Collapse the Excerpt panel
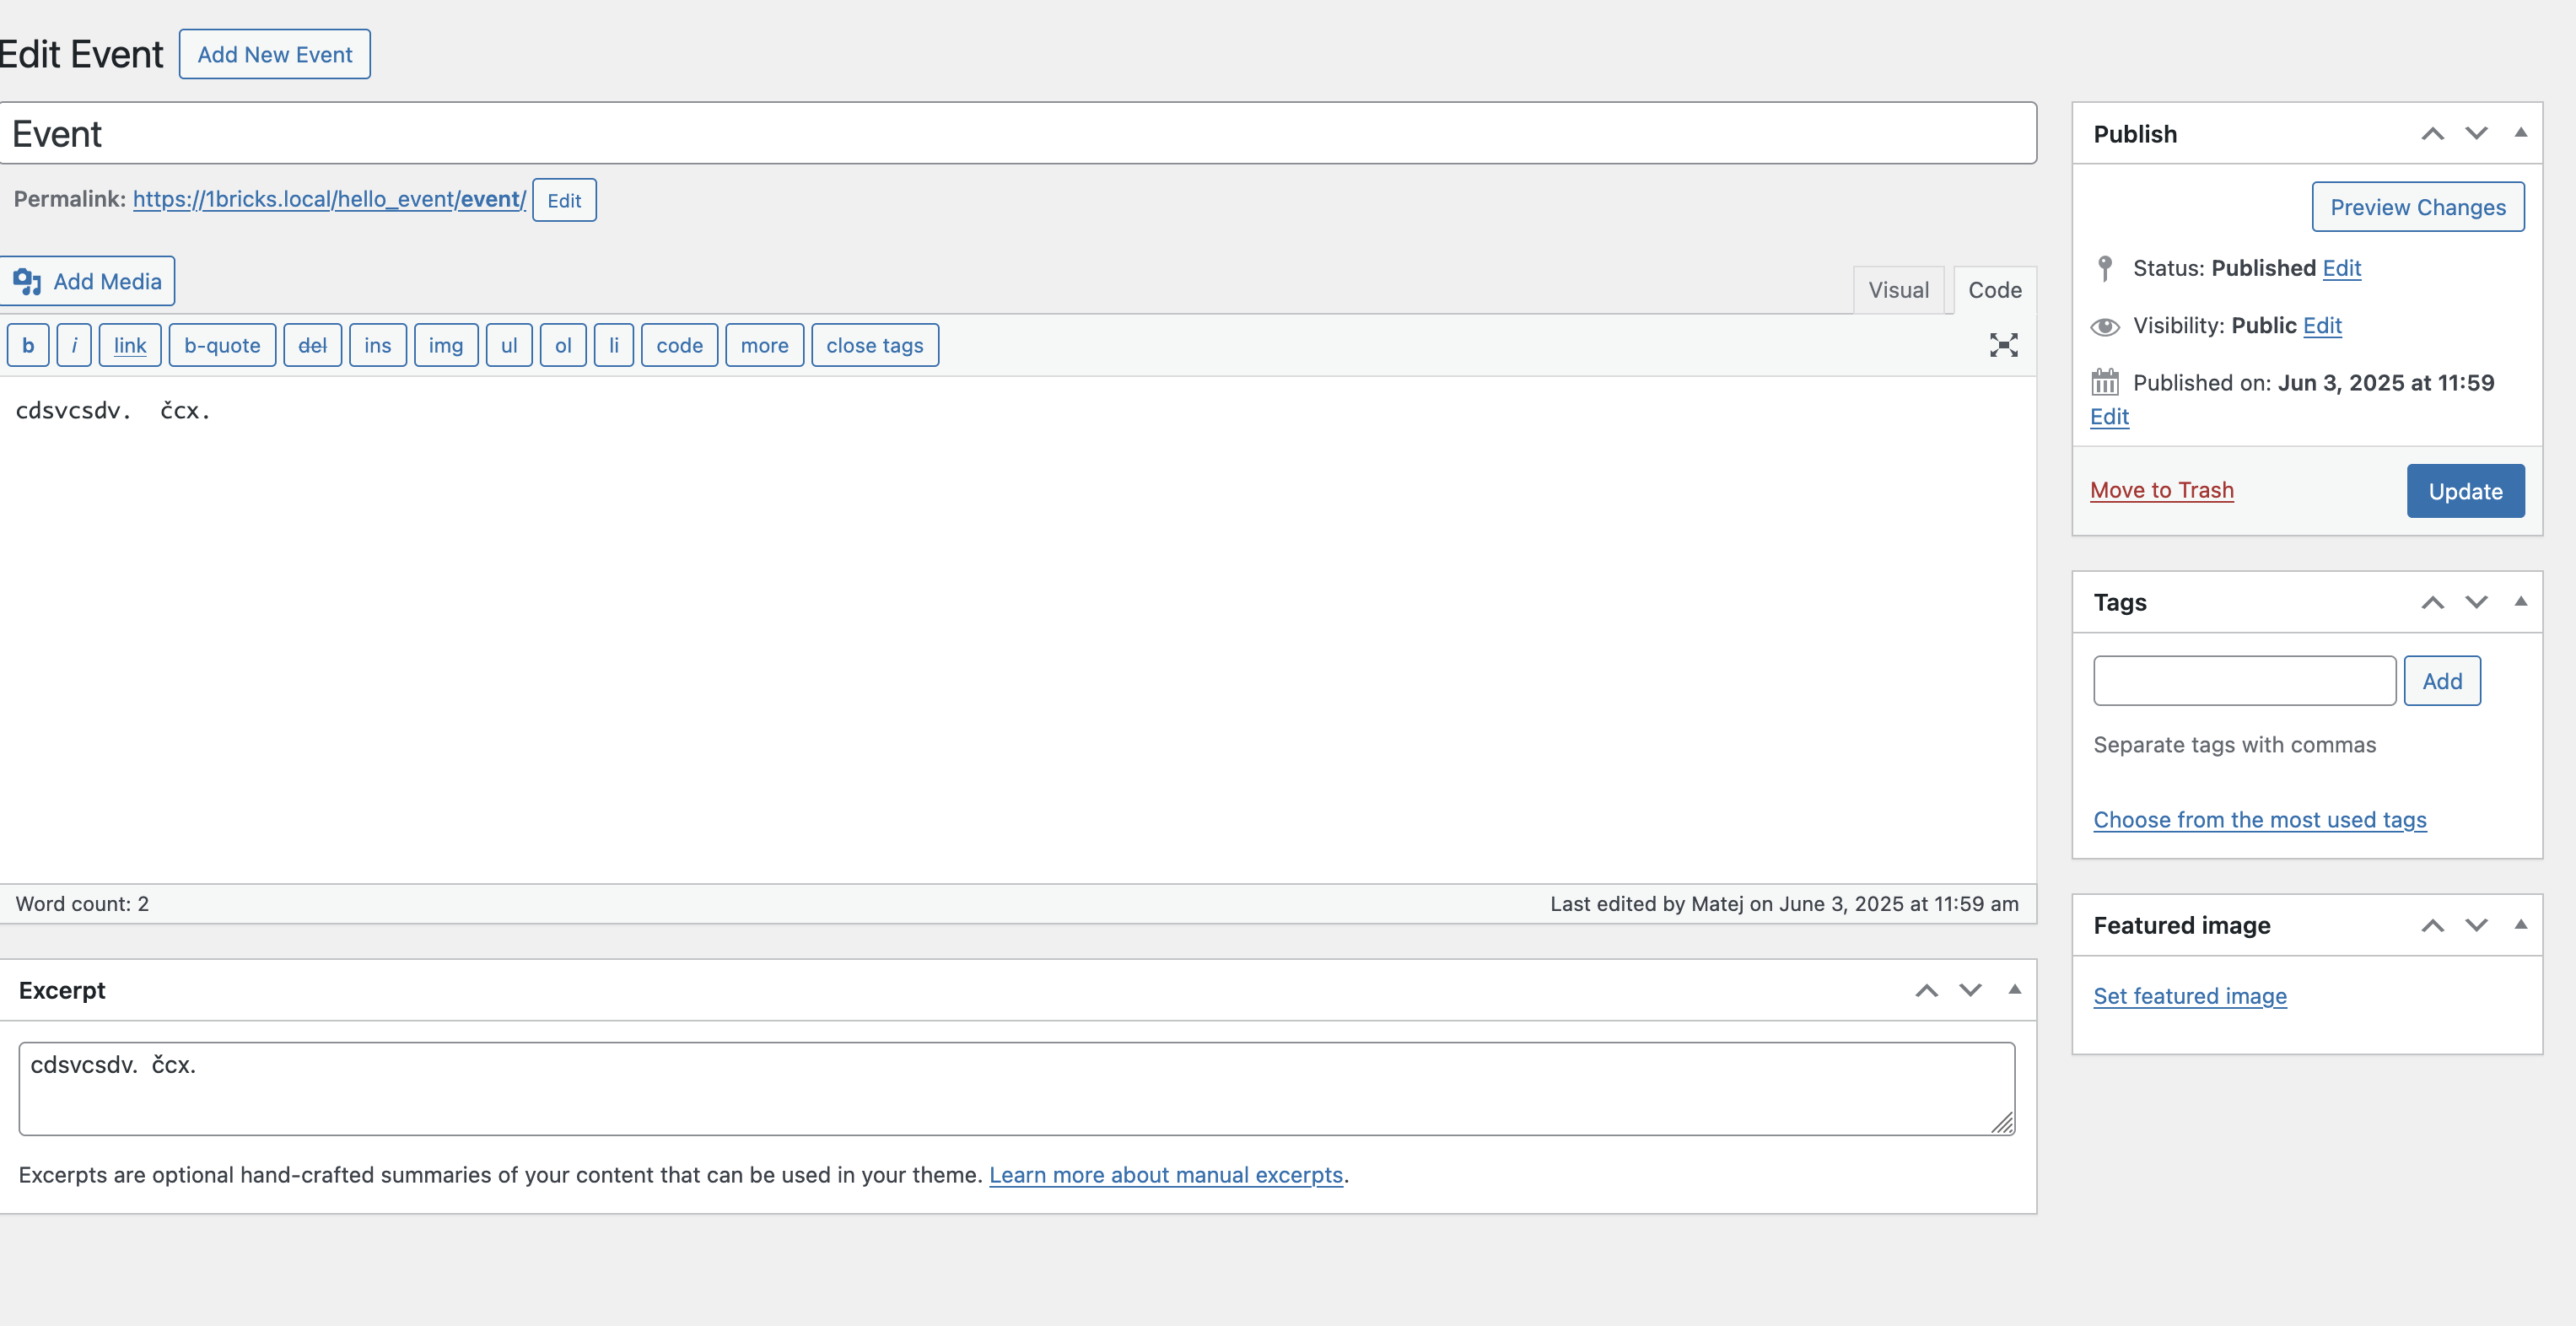The height and width of the screenshot is (1326, 2576). point(2015,989)
